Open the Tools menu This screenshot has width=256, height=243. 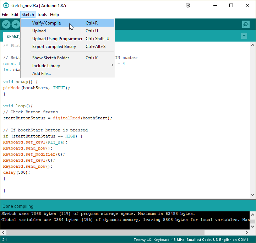[x=42, y=15]
